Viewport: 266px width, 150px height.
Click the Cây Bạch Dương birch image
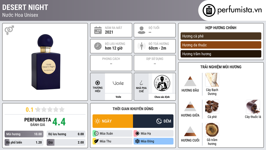(212, 80)
